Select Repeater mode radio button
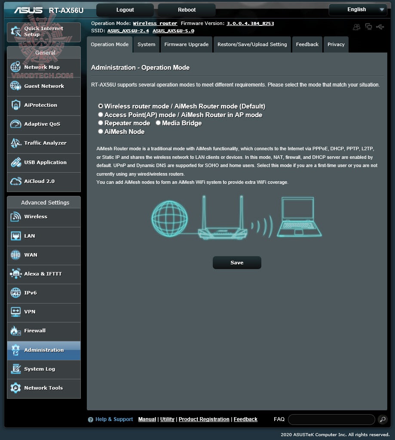This screenshot has height=440, width=395. (x=101, y=123)
